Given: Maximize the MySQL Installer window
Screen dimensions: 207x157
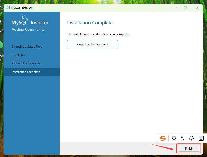Looking at the screenshot, I should tap(185, 8).
